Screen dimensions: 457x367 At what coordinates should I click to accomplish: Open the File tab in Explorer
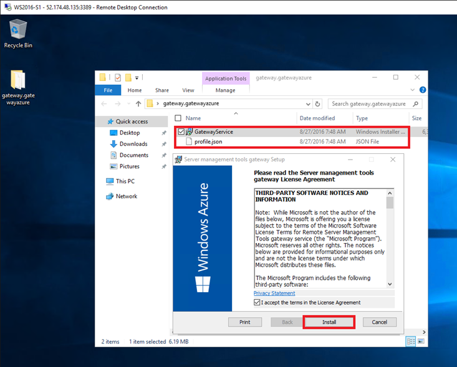tap(108, 90)
